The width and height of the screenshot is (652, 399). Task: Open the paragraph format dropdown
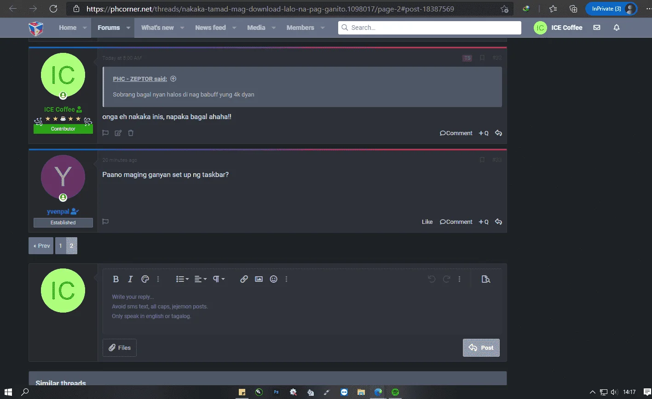tap(218, 279)
